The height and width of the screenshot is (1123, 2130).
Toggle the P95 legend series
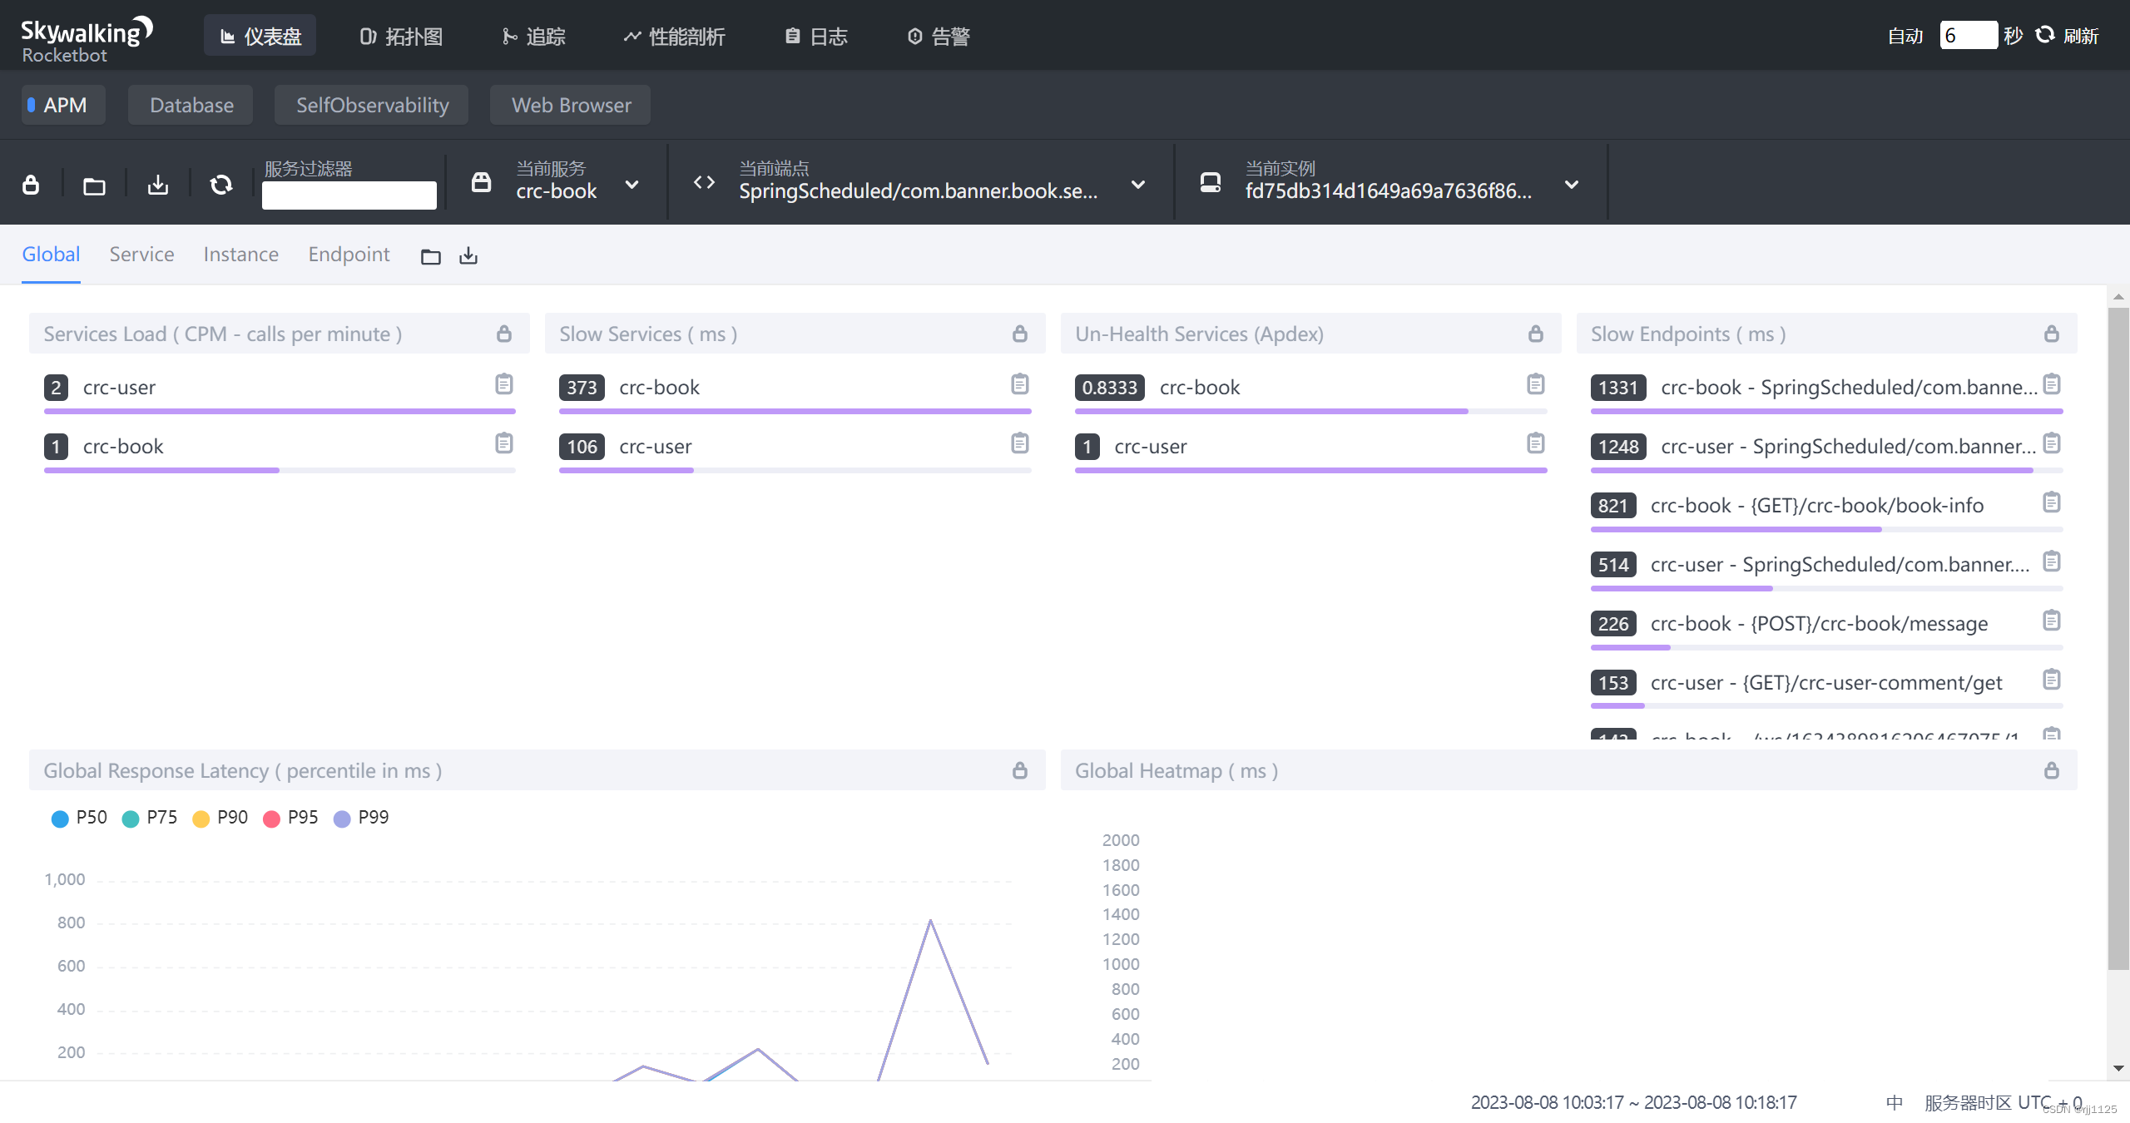[290, 818]
